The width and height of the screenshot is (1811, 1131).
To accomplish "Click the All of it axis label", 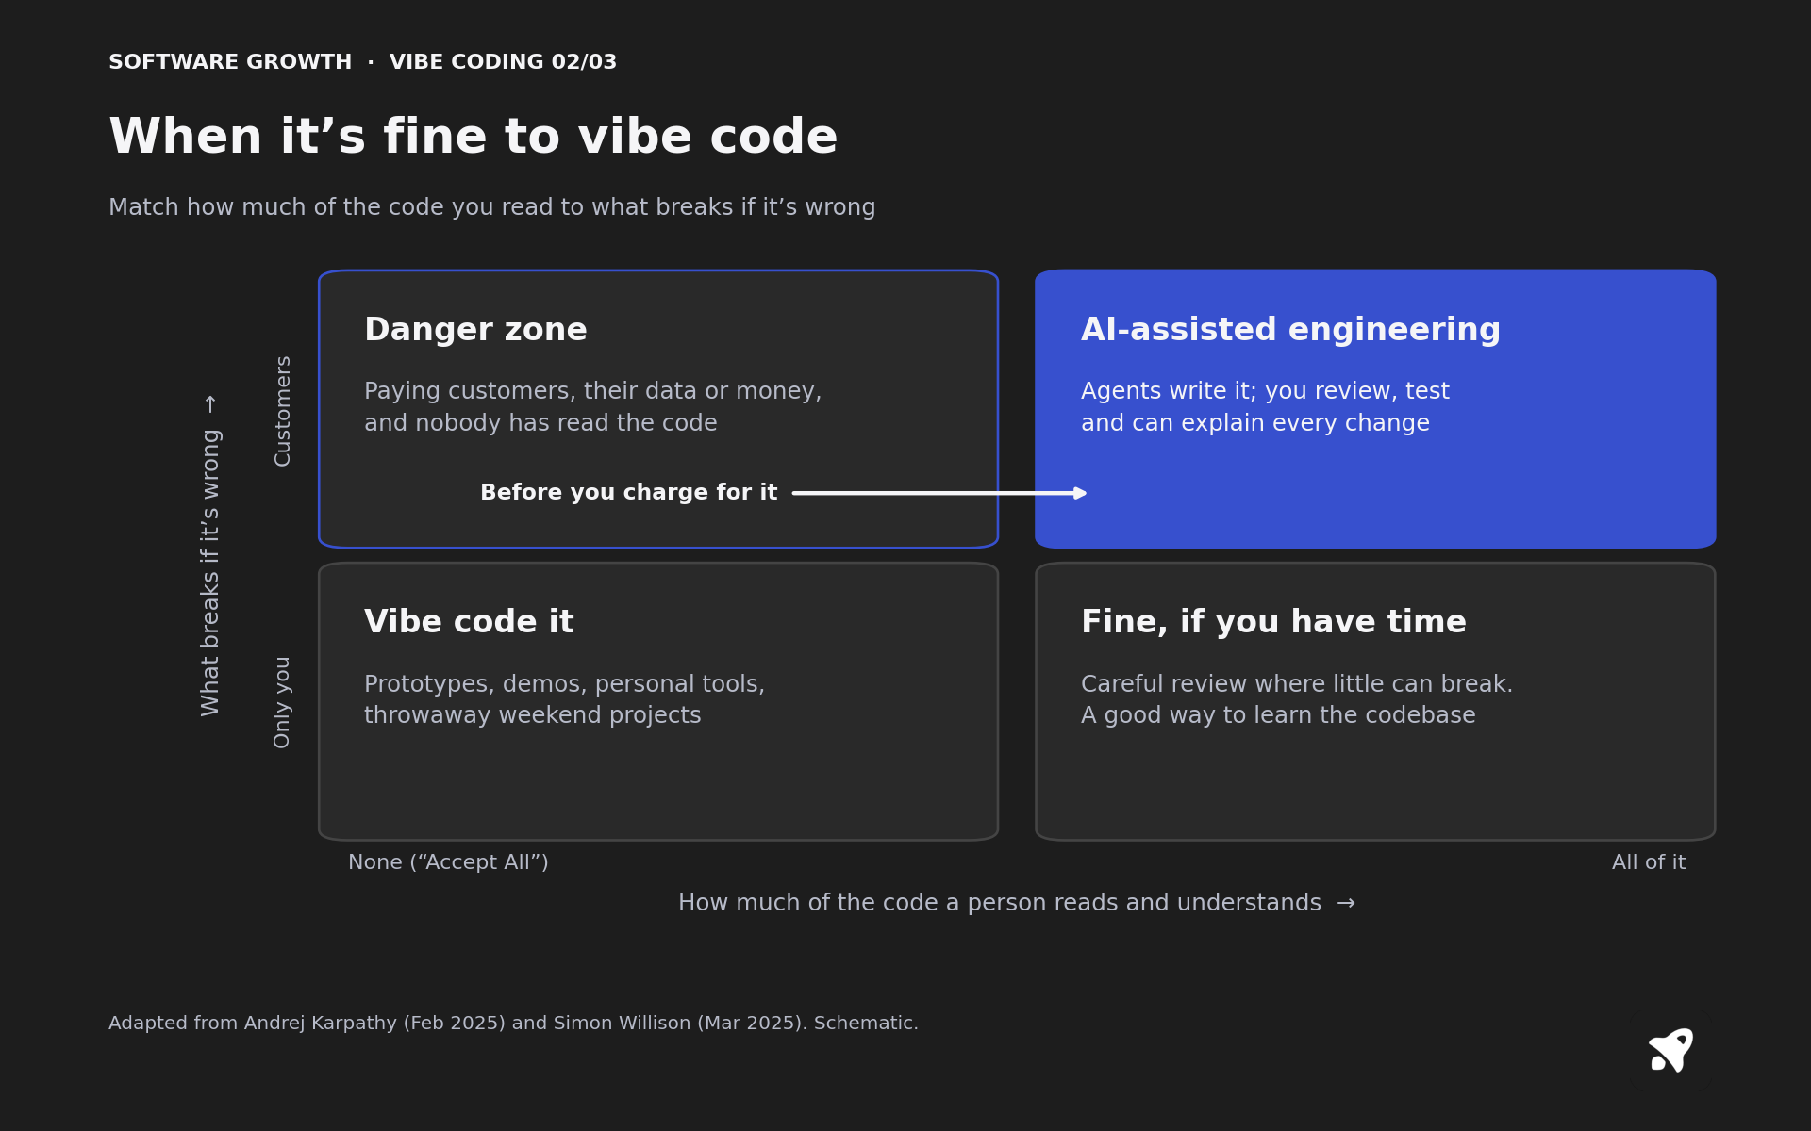I will coord(1648,862).
